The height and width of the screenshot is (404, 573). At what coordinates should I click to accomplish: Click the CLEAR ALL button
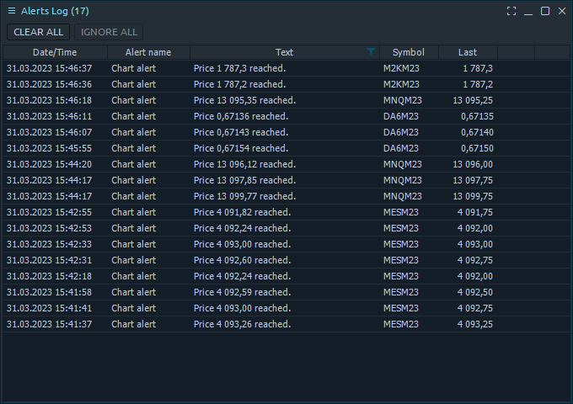[39, 32]
